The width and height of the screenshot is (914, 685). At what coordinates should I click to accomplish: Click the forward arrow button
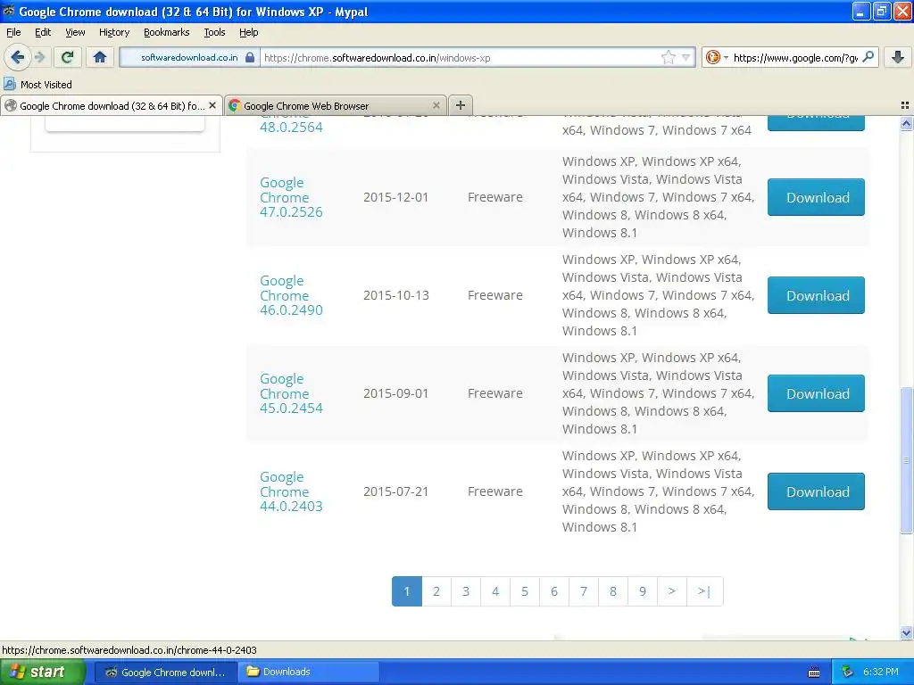click(39, 57)
